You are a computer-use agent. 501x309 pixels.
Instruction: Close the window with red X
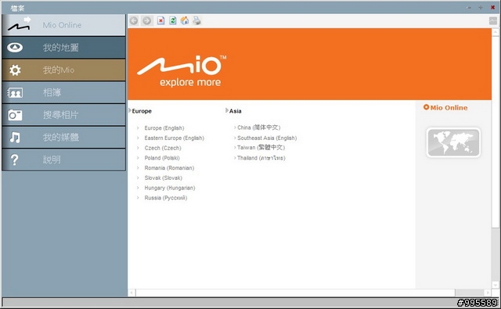492,7
